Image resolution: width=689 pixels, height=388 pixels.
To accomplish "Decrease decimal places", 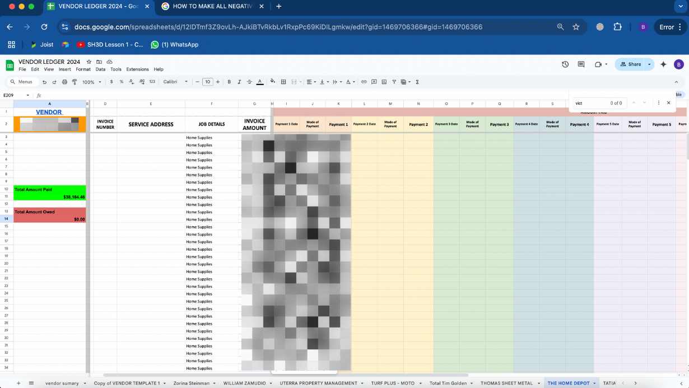I will pos(132,82).
